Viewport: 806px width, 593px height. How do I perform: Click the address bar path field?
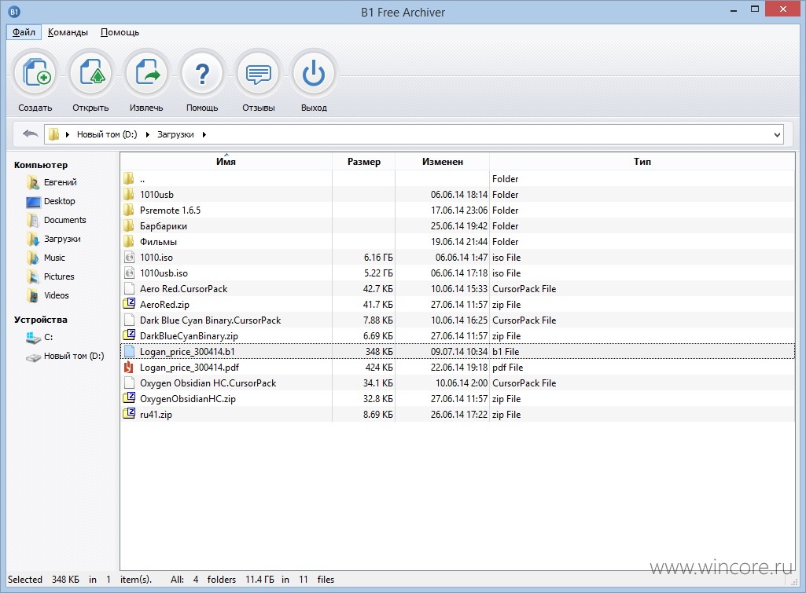click(x=414, y=134)
